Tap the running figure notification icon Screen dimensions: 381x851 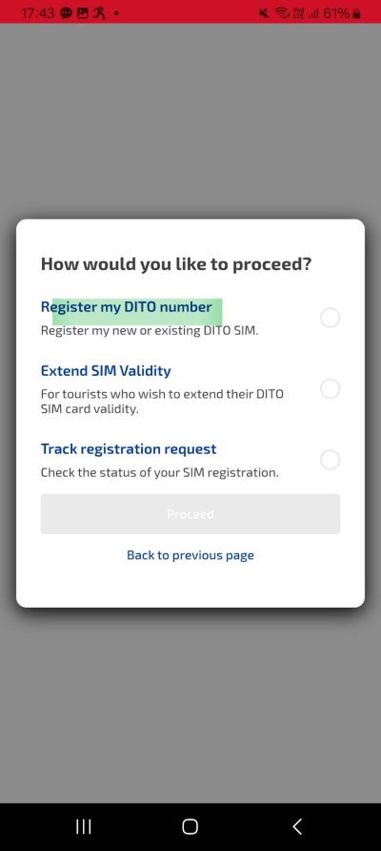pyautogui.click(x=99, y=13)
